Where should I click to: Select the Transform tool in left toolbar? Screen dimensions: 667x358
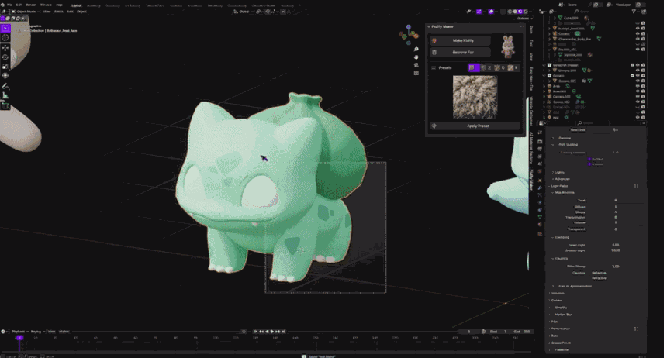(5, 76)
